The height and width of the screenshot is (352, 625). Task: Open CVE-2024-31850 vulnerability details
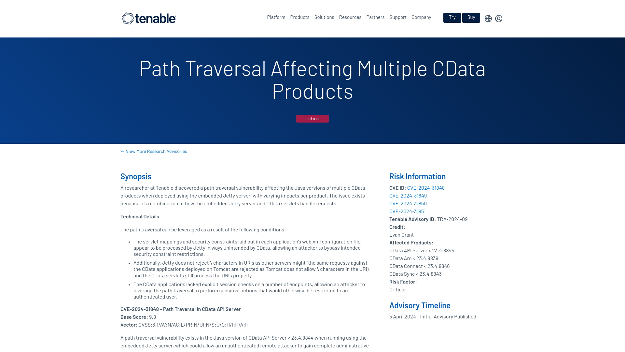pyautogui.click(x=408, y=204)
